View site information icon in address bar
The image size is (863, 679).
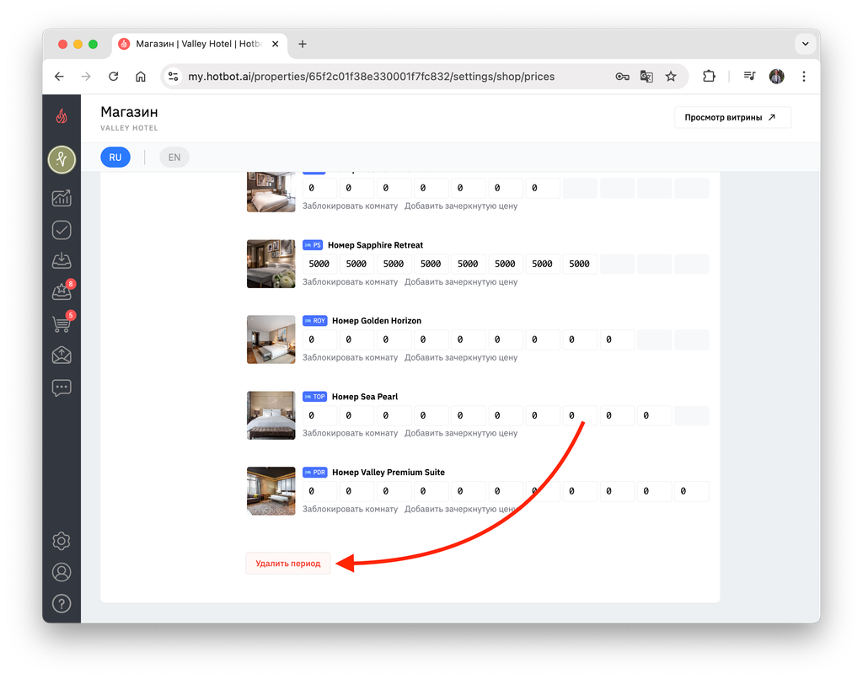click(174, 77)
